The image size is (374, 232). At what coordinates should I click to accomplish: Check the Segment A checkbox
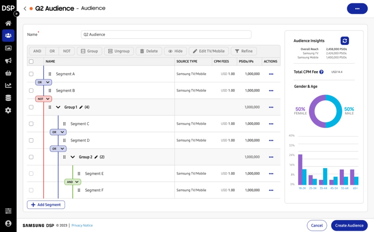tap(31, 74)
